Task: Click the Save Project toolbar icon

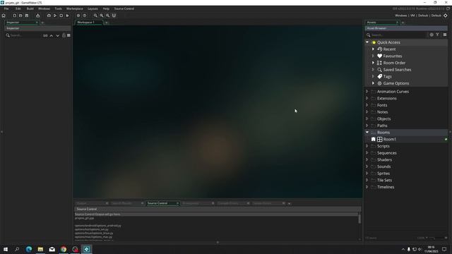Action: coord(27,16)
